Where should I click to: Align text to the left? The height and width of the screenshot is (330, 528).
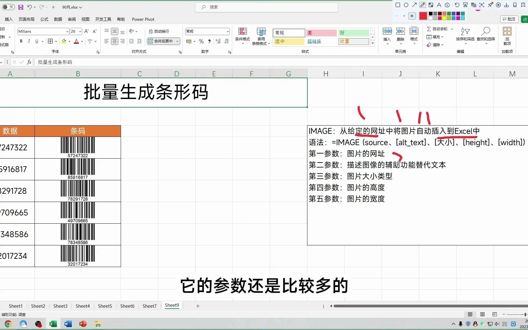[x=106, y=41]
